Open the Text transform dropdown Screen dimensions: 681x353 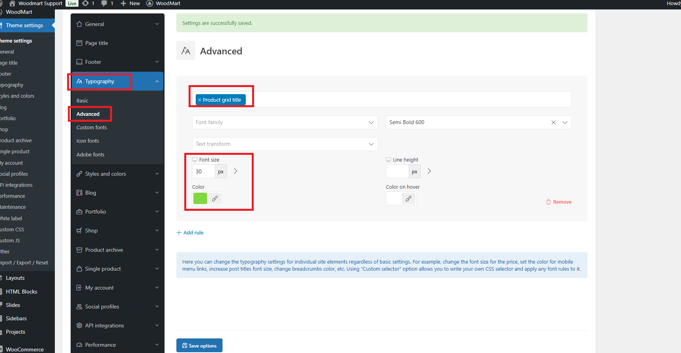tap(285, 144)
